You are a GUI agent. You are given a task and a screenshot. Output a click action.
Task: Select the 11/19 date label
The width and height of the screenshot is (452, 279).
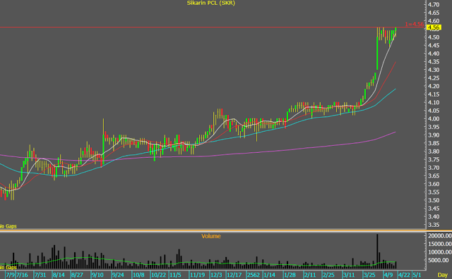click(x=198, y=275)
